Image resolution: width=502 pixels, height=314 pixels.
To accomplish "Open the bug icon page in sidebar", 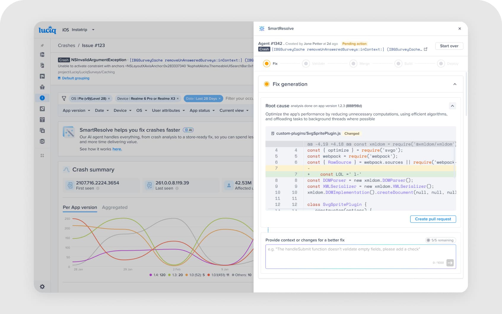I will (x=42, y=87).
